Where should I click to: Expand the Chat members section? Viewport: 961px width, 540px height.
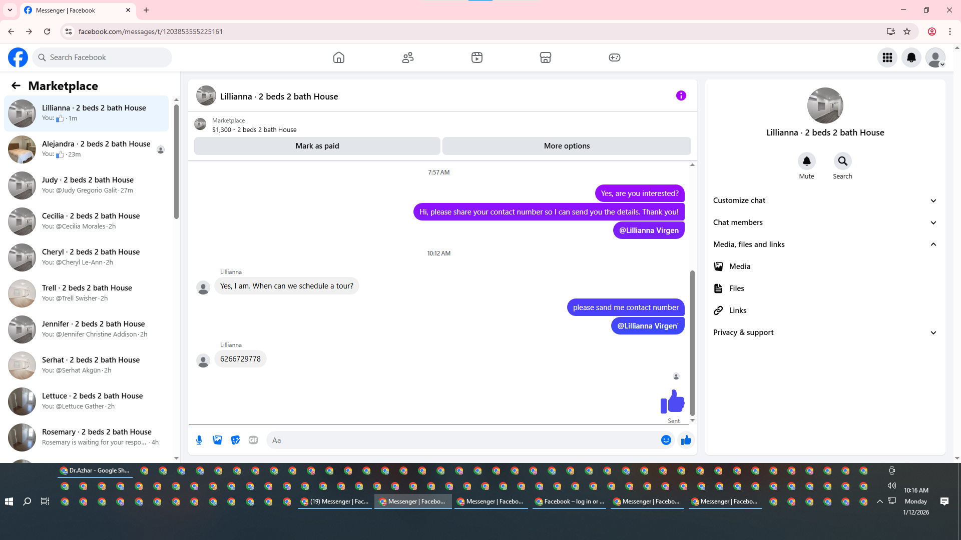click(825, 222)
